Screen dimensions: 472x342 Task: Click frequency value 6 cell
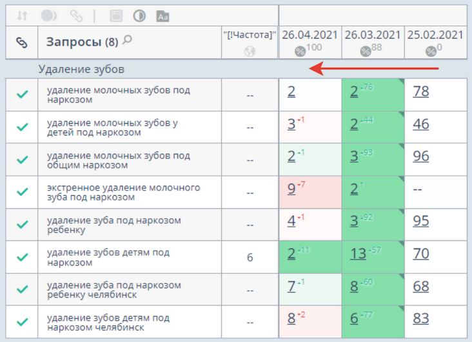(x=250, y=258)
